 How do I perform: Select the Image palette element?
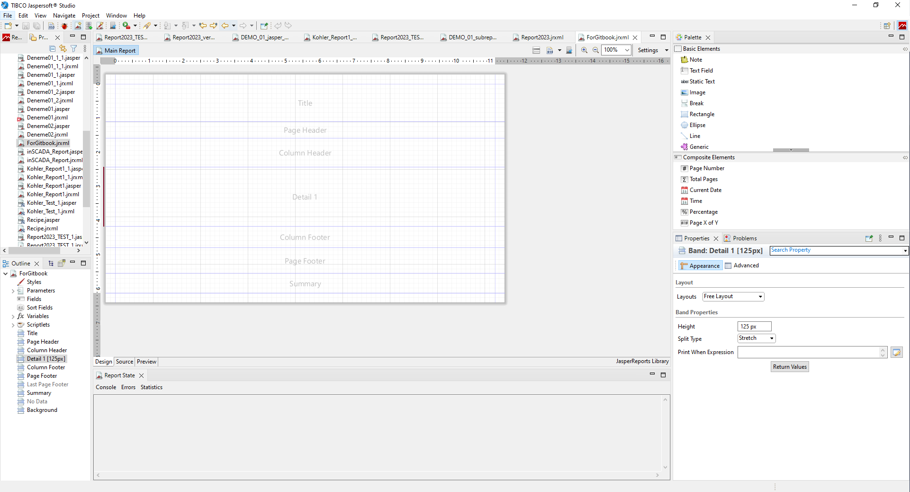(x=693, y=92)
